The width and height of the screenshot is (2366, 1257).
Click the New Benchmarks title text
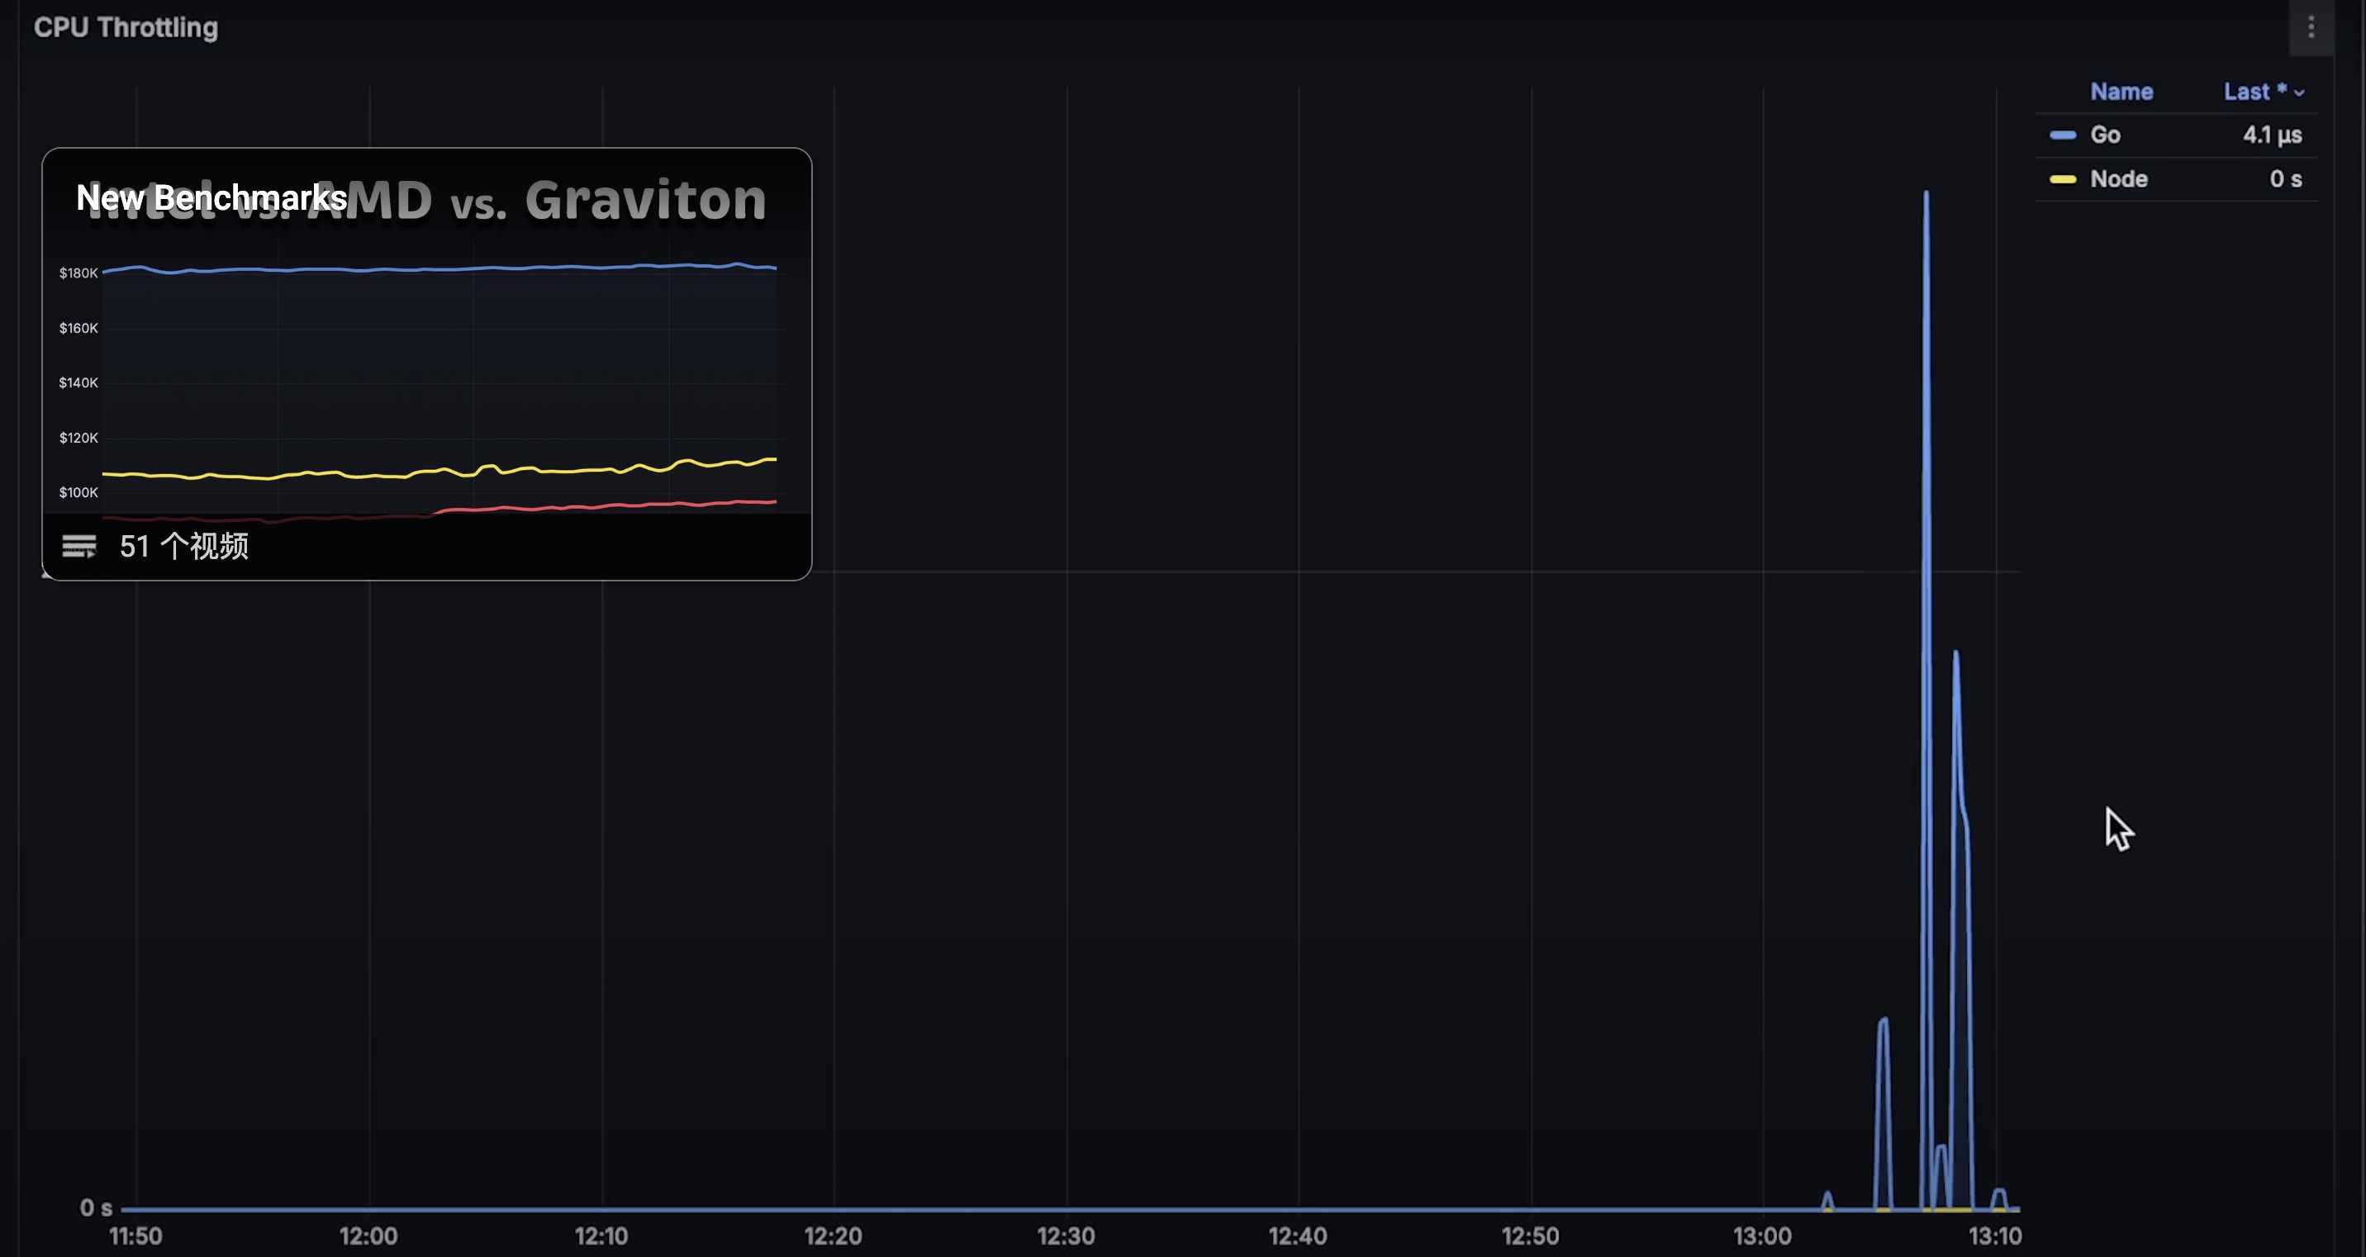pyautogui.click(x=211, y=197)
